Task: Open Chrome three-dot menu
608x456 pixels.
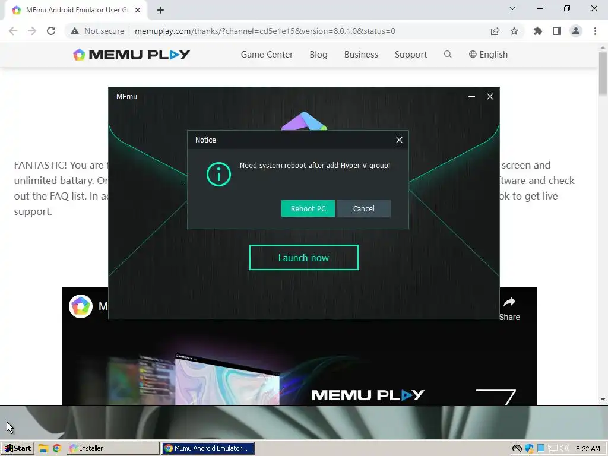Action: point(595,31)
